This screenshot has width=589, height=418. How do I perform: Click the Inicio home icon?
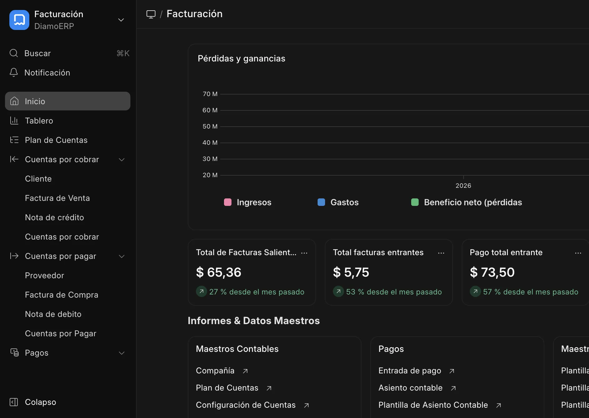pyautogui.click(x=14, y=101)
